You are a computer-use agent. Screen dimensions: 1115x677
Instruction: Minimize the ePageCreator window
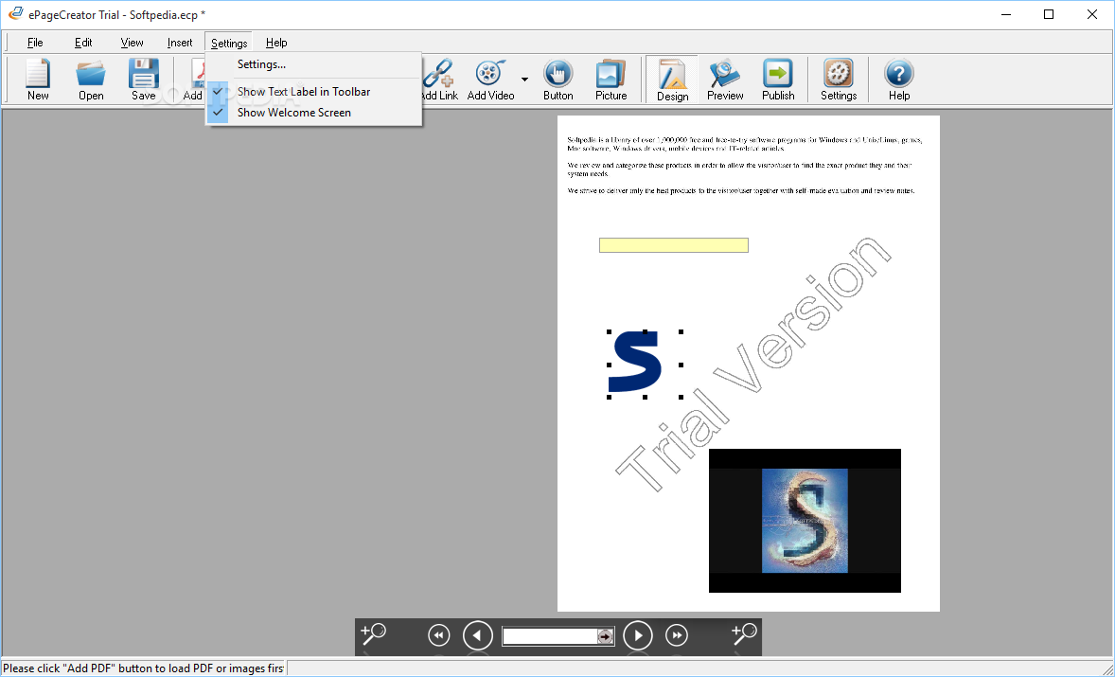[1005, 14]
